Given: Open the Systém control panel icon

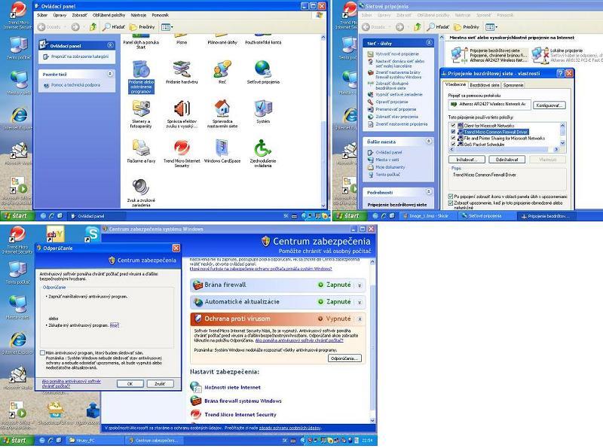Looking at the screenshot, I should click(263, 111).
